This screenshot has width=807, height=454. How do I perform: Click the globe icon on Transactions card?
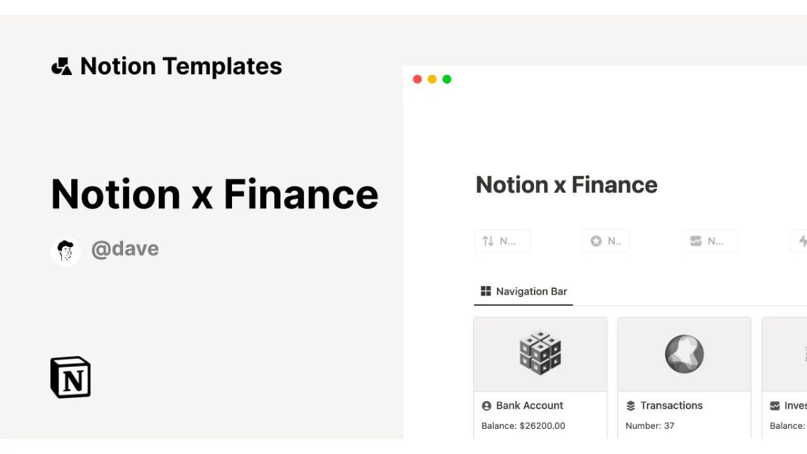[x=684, y=353]
